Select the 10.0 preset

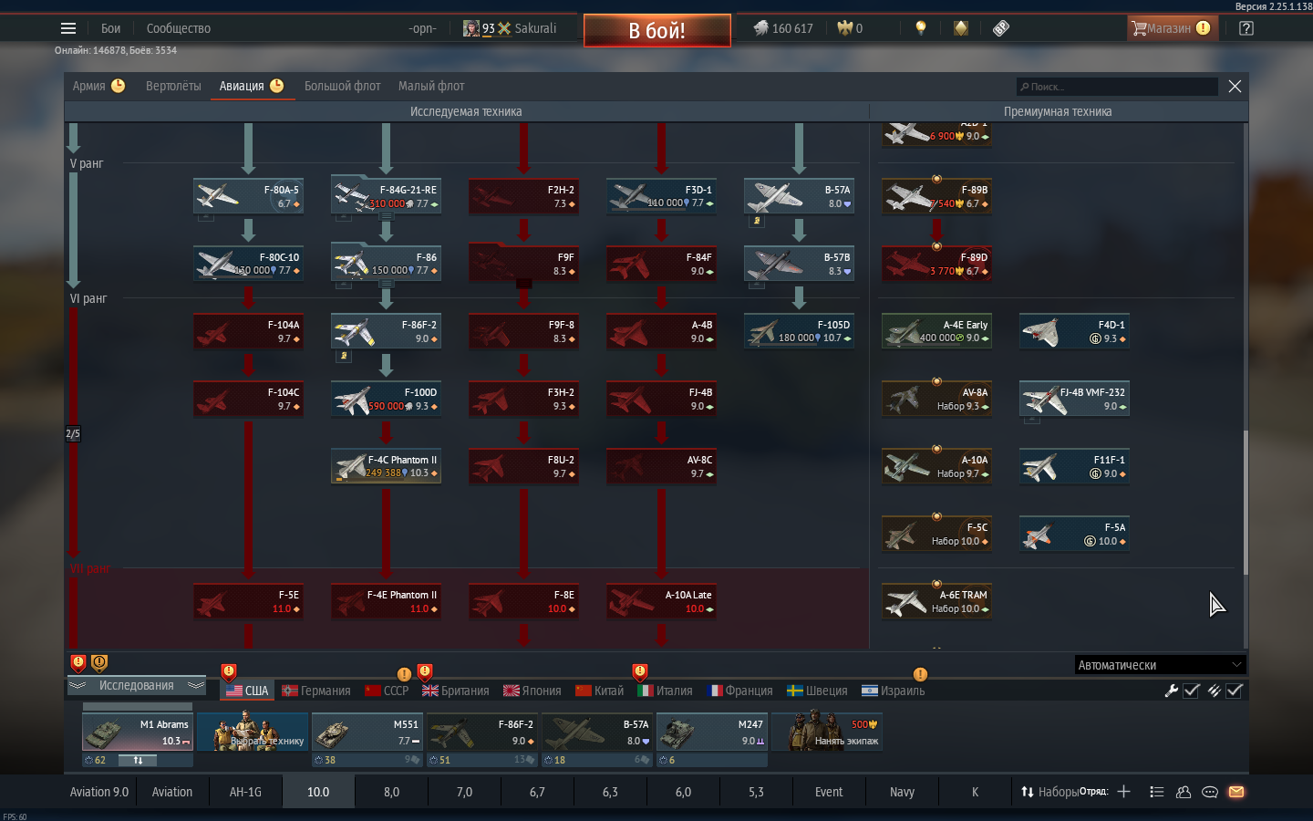click(x=318, y=792)
